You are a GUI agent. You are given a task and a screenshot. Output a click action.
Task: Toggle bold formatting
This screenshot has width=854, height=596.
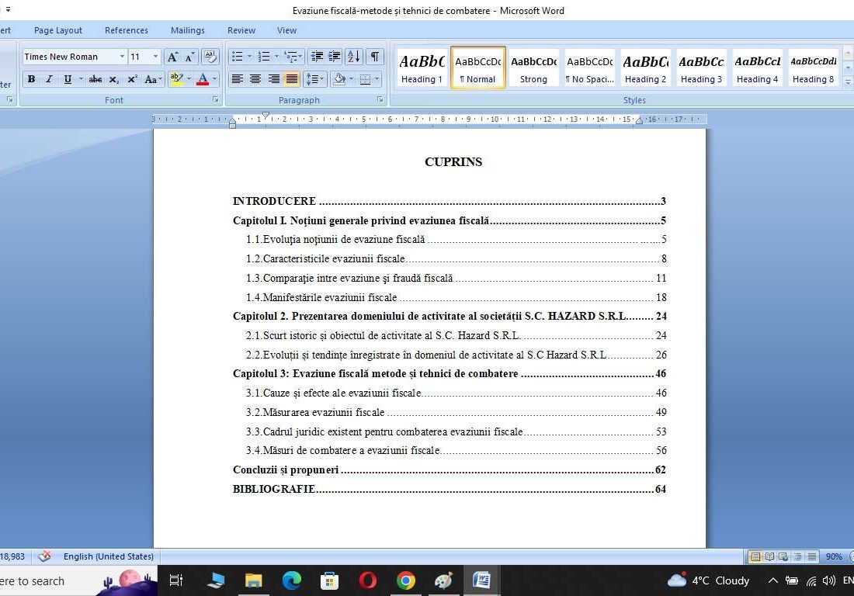[x=31, y=79]
